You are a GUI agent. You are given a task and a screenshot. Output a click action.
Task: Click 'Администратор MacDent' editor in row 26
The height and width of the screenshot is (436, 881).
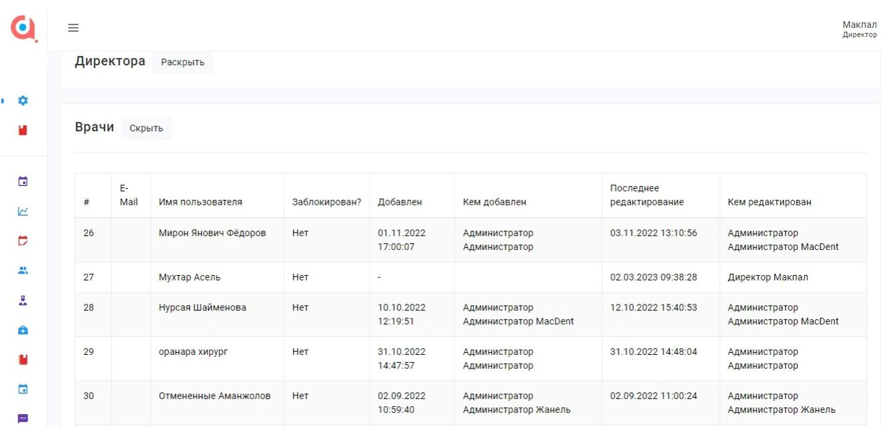click(x=783, y=247)
